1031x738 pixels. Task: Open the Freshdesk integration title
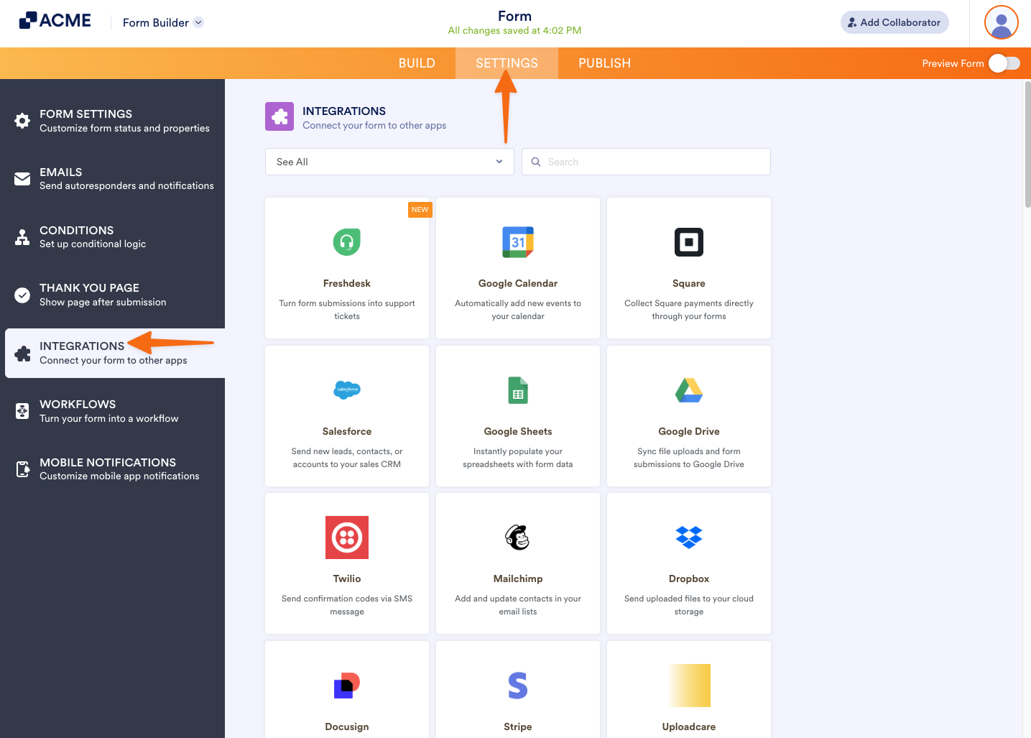[347, 283]
